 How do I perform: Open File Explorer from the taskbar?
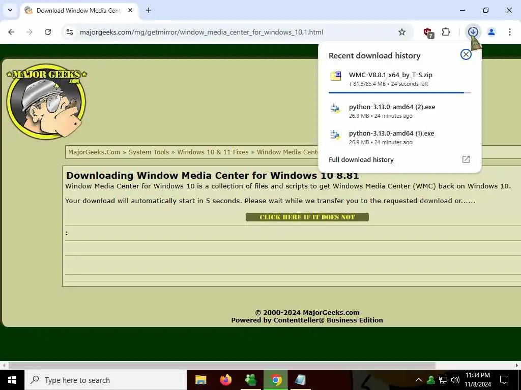[x=200, y=380]
